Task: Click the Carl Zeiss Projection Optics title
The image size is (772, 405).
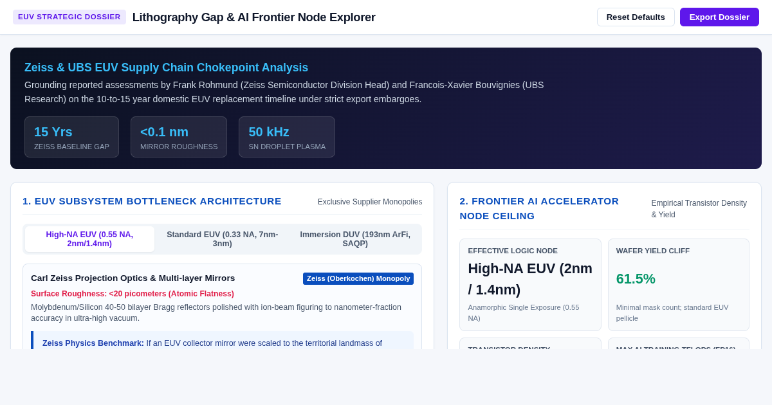Action: [133, 278]
